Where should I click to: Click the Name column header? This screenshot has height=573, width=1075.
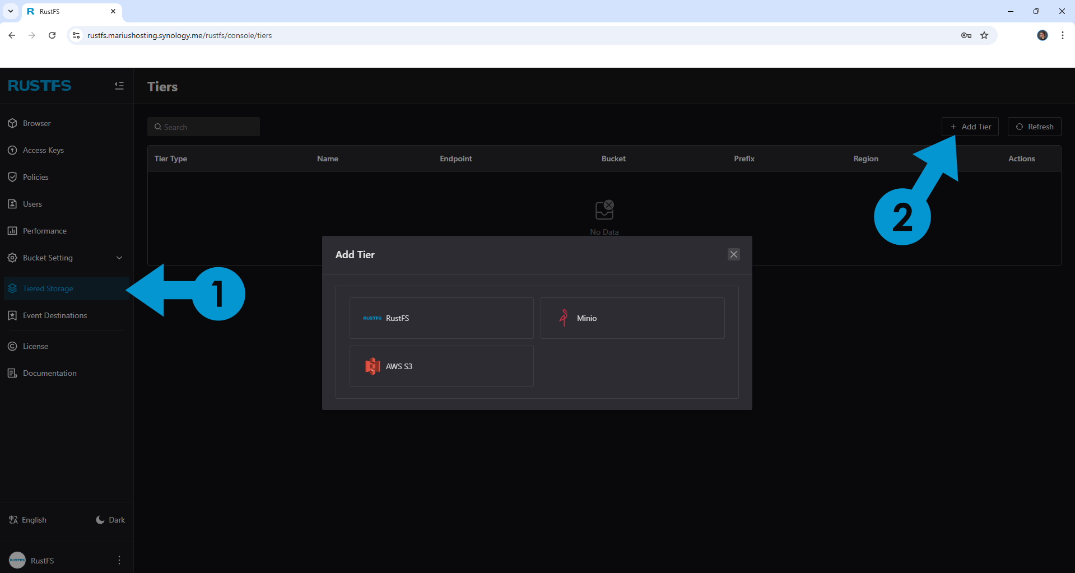[328, 159]
